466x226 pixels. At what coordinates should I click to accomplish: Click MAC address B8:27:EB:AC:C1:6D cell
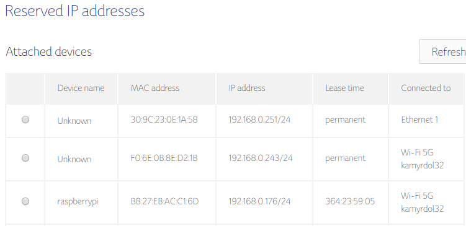tap(164, 202)
